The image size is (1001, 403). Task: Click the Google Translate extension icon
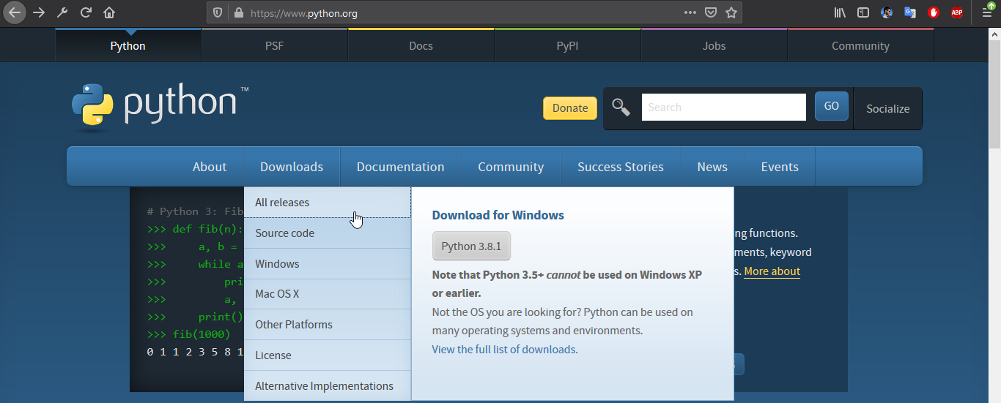coord(910,12)
